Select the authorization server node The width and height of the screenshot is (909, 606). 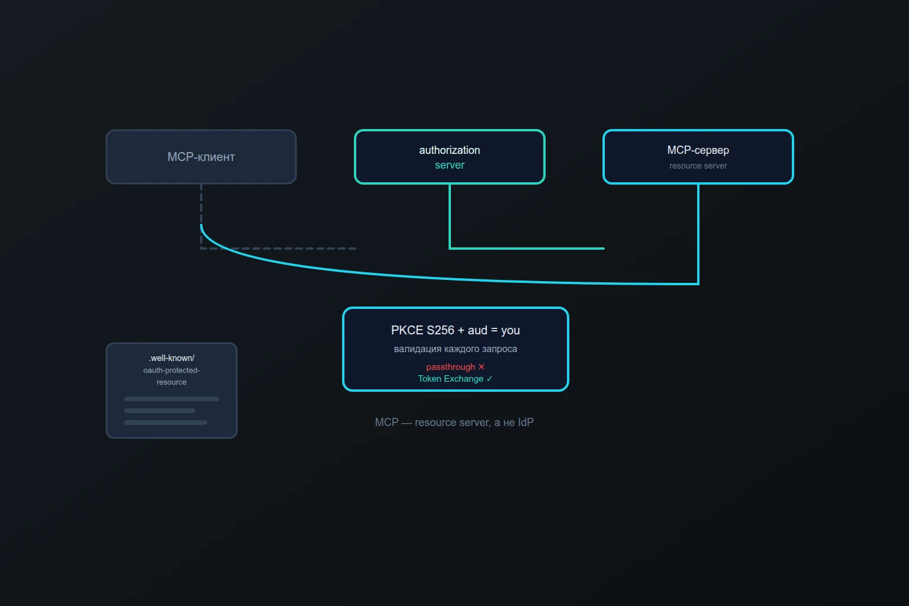[450, 157]
